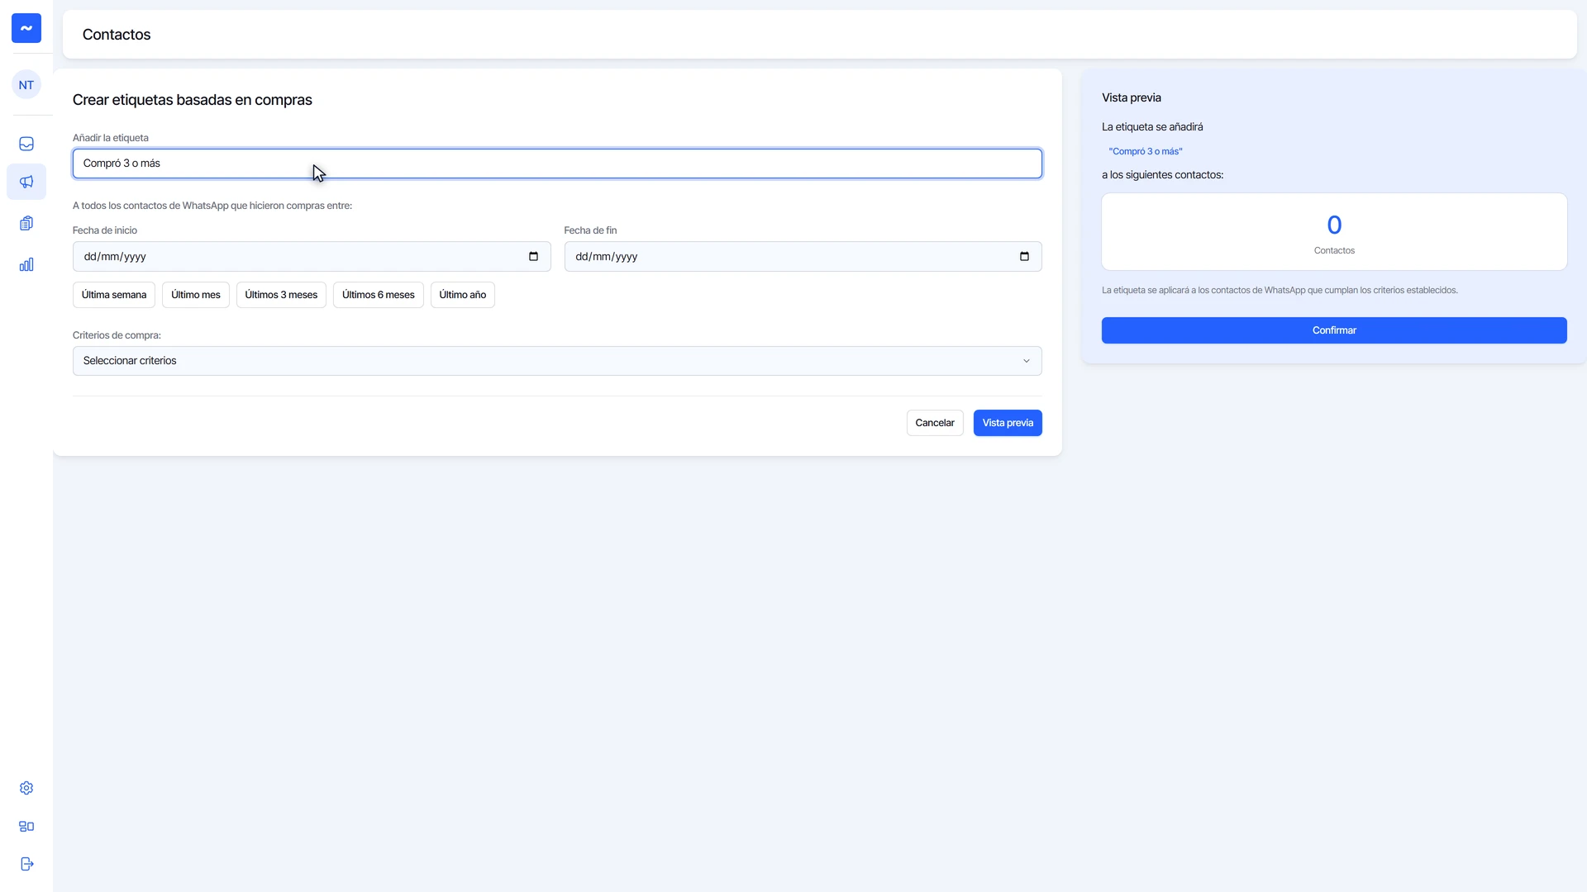Open calendar picker for Fecha de inicio
Image resolution: width=1587 pixels, height=892 pixels.
[x=533, y=256]
